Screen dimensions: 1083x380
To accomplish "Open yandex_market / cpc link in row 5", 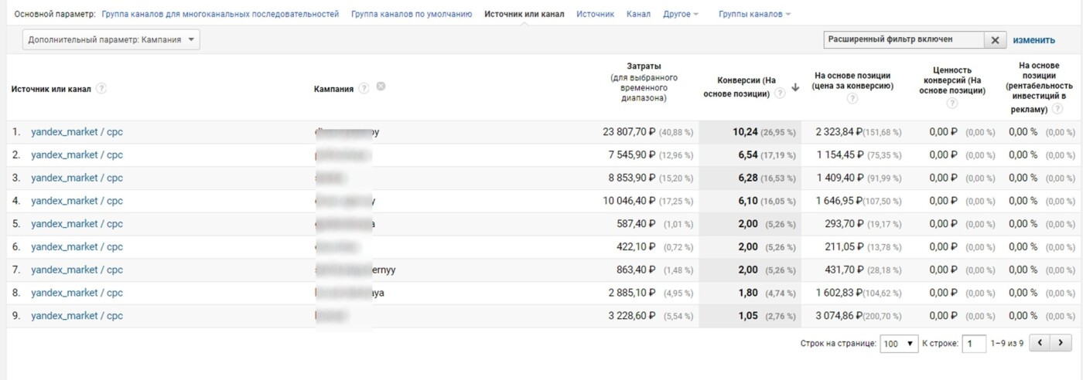I will coord(77,224).
